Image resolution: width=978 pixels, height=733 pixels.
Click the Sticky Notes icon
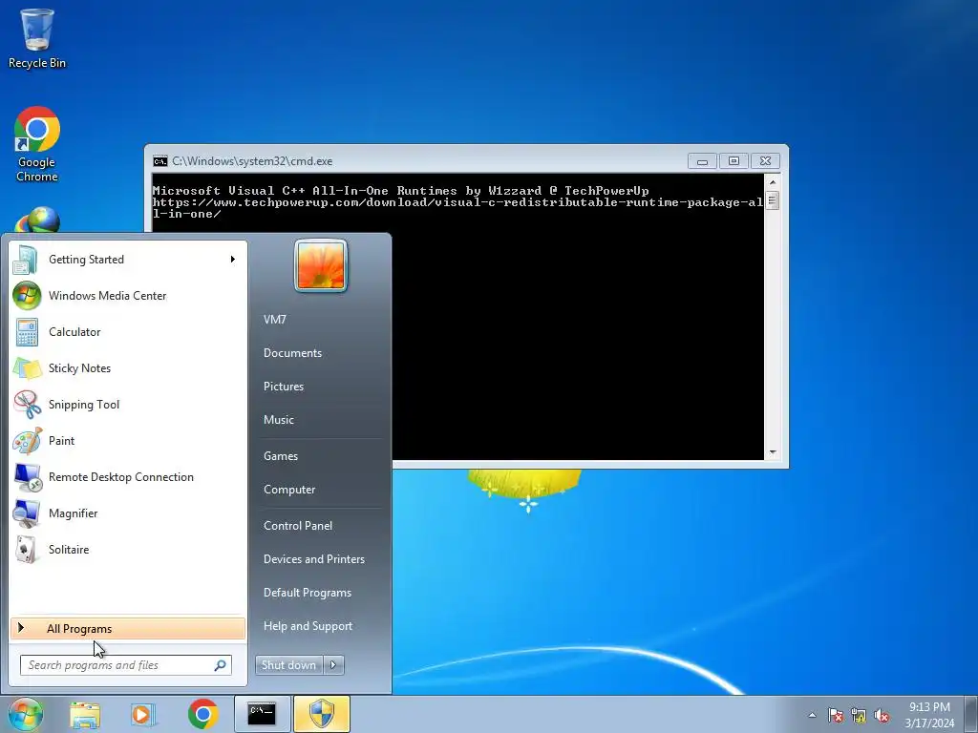(x=28, y=367)
